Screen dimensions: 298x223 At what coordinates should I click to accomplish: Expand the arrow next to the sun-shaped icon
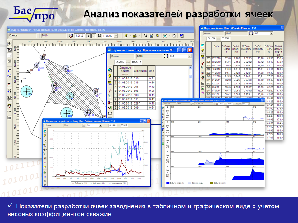(x=170, y=36)
